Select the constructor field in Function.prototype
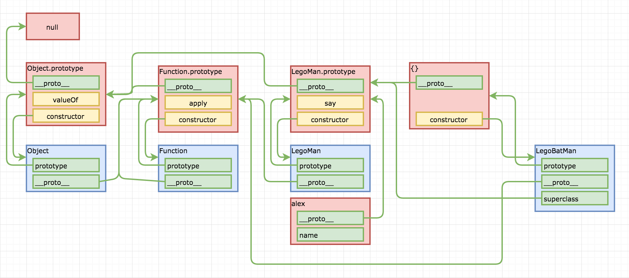 coord(198,119)
